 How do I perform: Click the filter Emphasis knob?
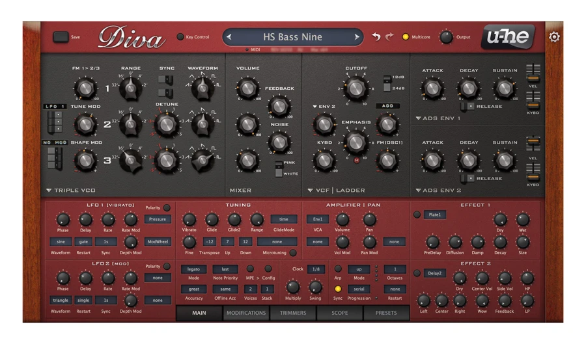(x=356, y=142)
